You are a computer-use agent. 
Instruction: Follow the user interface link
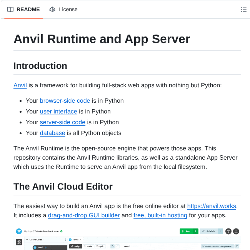pyautogui.click(x=58, y=112)
